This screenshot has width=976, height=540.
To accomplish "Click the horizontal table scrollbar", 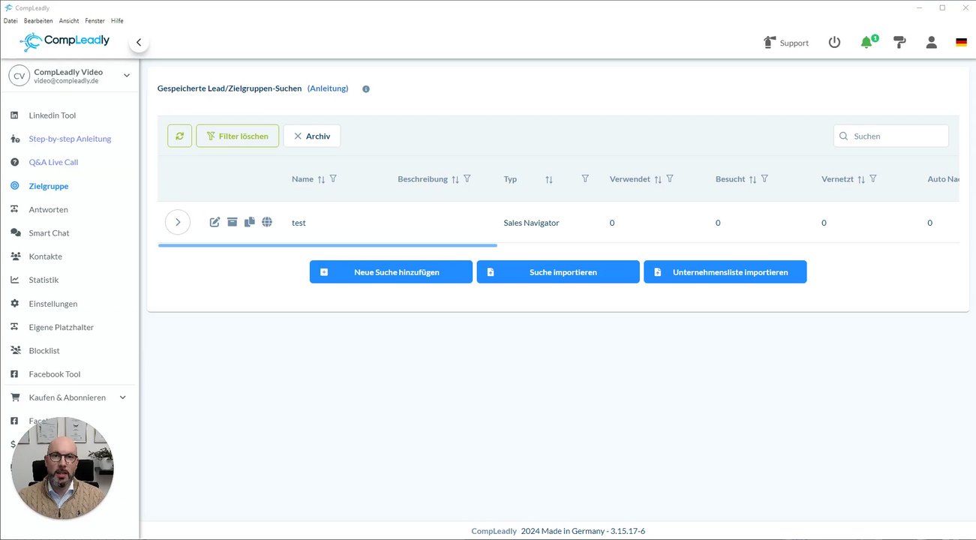I will 328,245.
